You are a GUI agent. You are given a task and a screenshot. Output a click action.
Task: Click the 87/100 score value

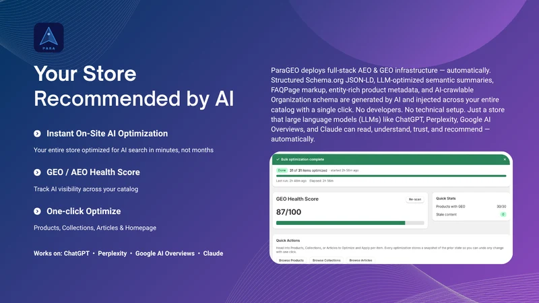click(x=288, y=212)
